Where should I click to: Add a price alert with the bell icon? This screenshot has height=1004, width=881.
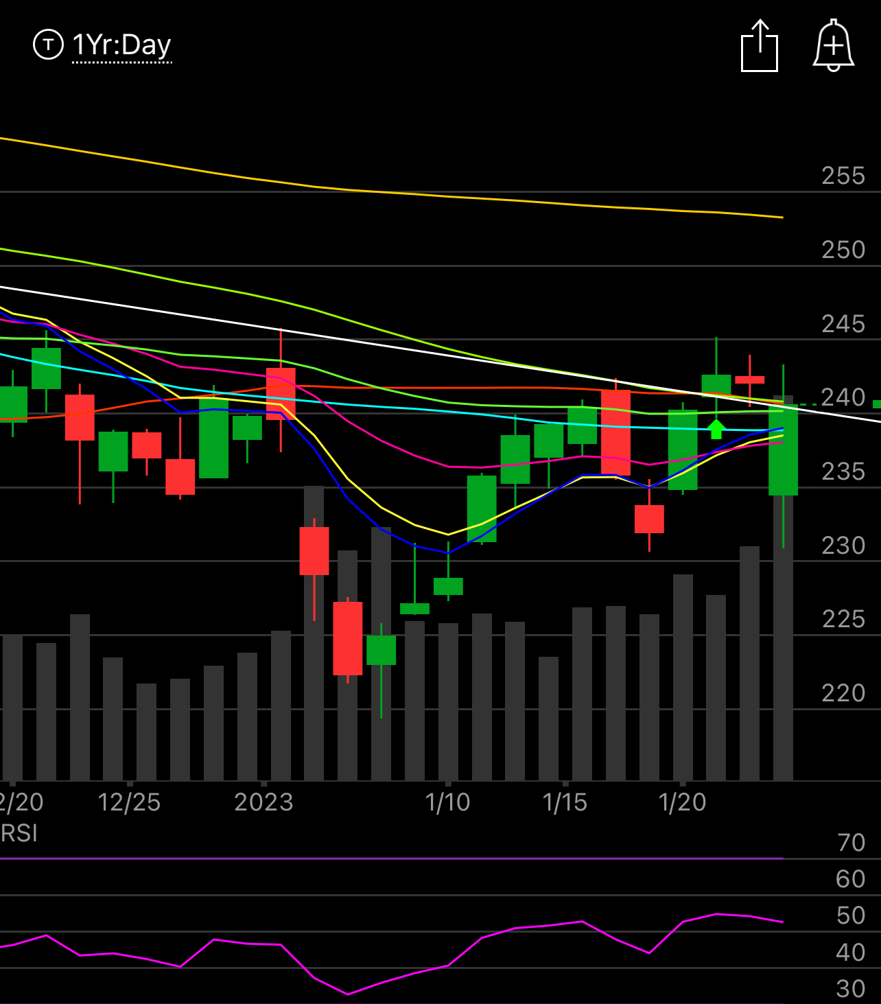(834, 45)
